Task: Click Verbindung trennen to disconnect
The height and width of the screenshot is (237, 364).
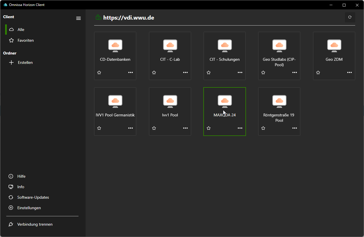Action: (x=35, y=224)
